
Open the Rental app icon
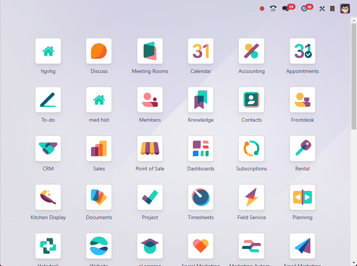point(303,148)
